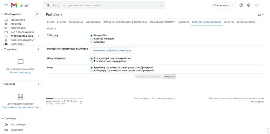270x134 pixels.
Task: Open the Θέματα tab
Action: click(51, 29)
